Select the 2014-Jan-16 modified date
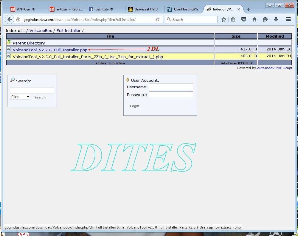The image size is (298, 236). point(275,49)
